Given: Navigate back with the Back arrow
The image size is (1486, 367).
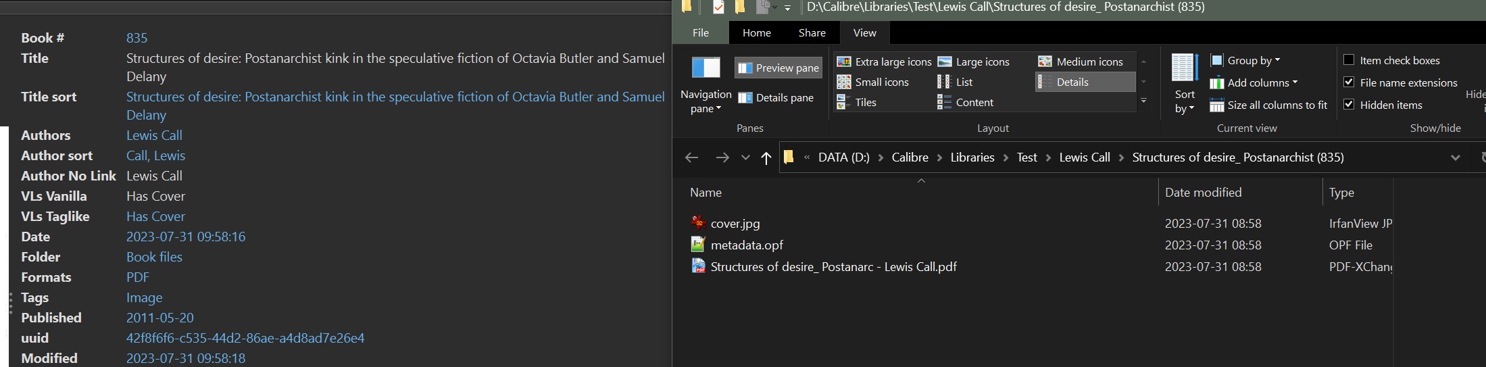Looking at the screenshot, I should pos(691,158).
